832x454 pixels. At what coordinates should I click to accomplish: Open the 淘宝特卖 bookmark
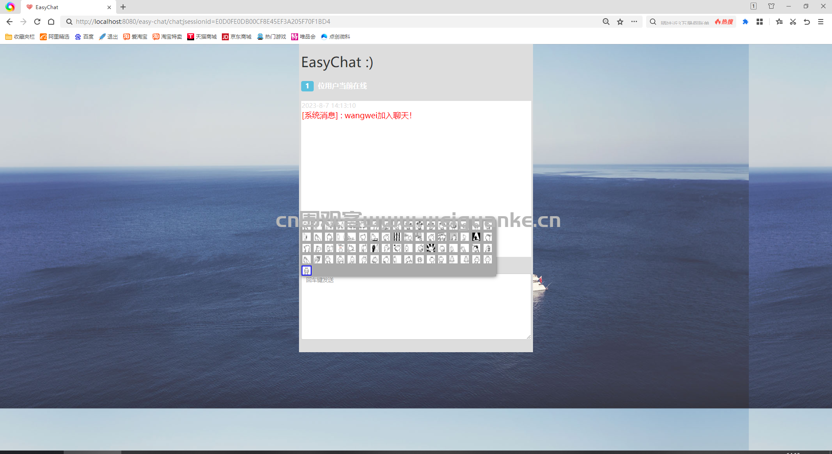click(x=167, y=37)
